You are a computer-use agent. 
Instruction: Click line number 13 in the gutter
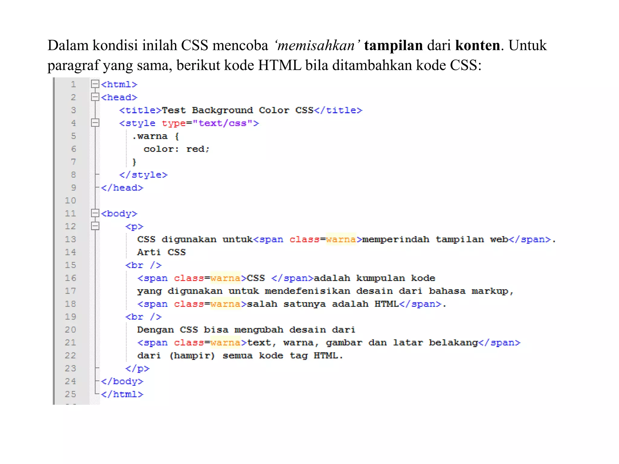coord(70,239)
